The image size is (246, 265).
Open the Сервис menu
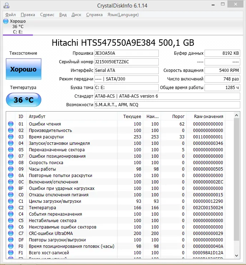(47, 15)
